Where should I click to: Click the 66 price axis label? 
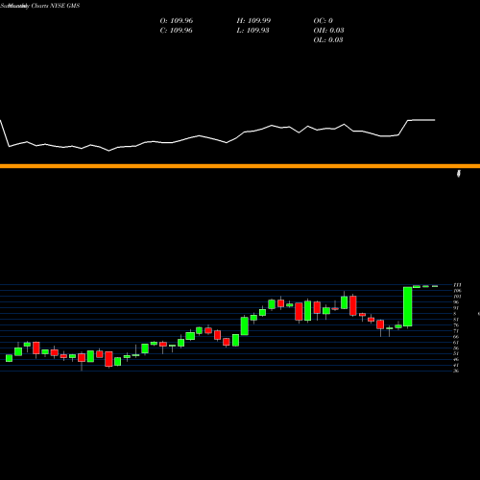click(456, 337)
